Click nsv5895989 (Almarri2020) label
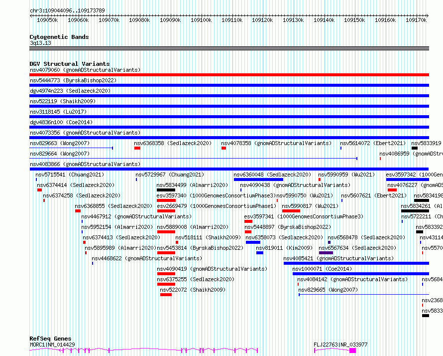 [120, 248]
